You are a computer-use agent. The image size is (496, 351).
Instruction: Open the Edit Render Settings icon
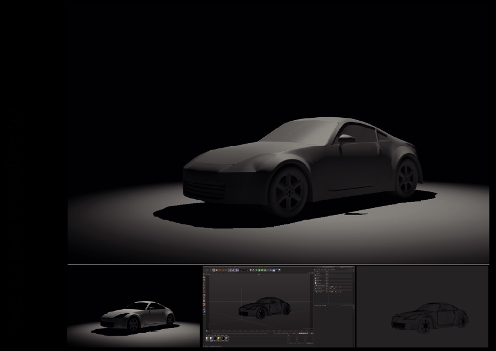(x=247, y=270)
